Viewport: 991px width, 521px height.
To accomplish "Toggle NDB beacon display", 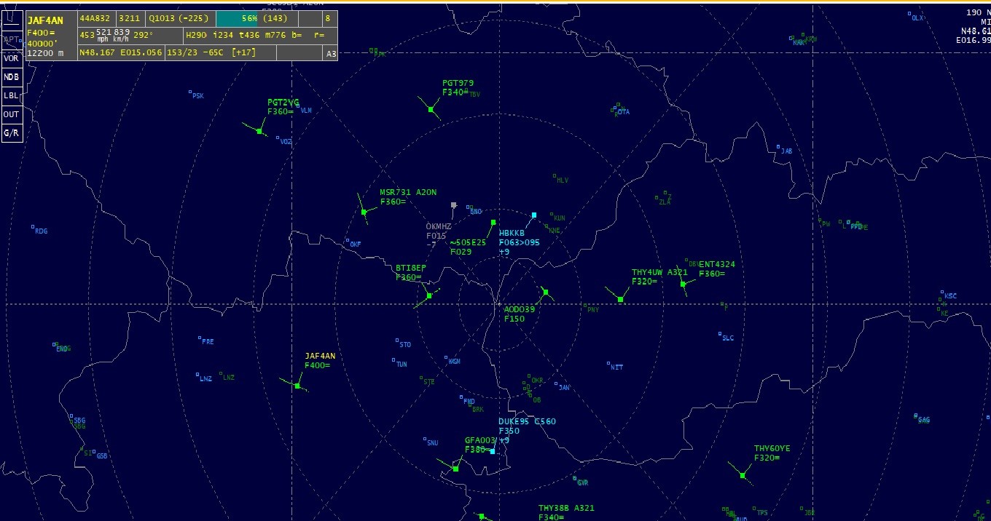I will tap(11, 77).
